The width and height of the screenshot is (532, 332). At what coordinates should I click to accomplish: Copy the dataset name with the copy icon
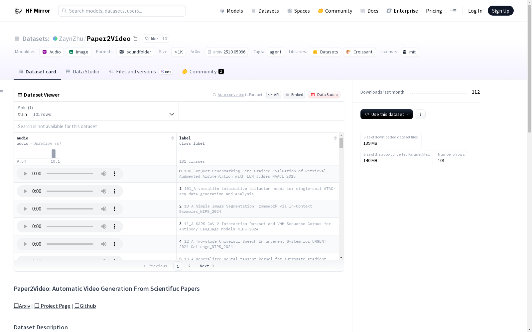(135, 39)
